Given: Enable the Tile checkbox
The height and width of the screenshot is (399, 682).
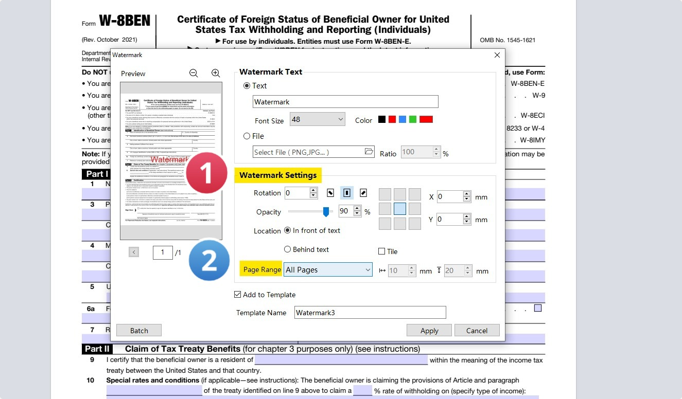Looking at the screenshot, I should click(x=381, y=251).
